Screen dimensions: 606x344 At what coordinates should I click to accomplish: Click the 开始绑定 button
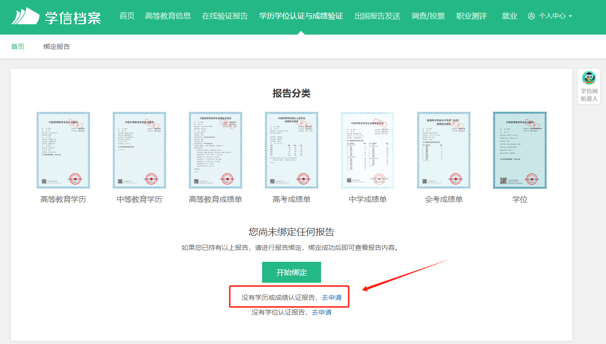point(292,272)
